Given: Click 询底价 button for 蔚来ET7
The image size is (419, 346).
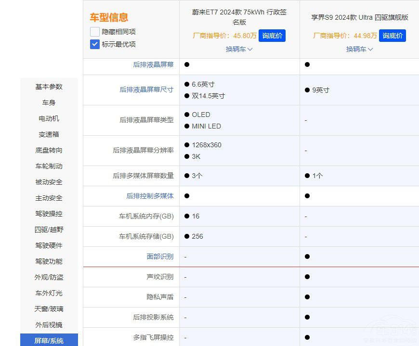Looking at the screenshot, I should (272, 36).
